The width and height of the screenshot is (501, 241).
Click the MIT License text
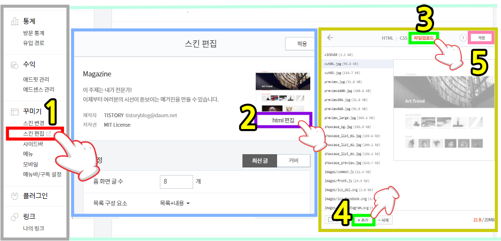point(117,125)
